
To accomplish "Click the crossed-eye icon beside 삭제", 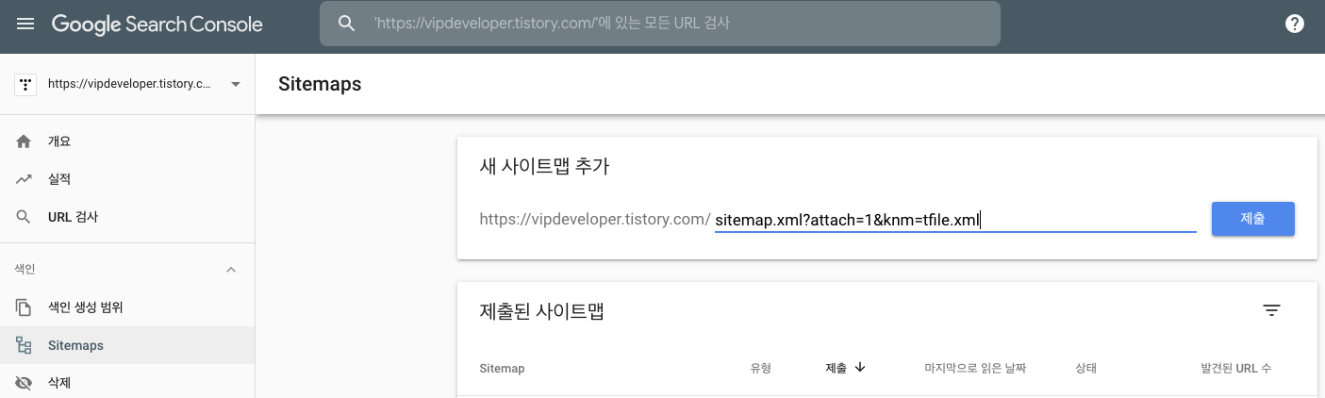I will pos(25,383).
